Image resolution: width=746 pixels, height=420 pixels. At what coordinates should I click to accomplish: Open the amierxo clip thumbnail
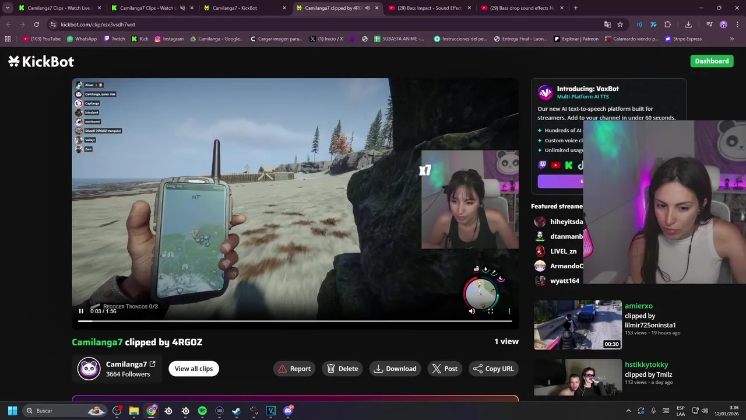click(578, 325)
